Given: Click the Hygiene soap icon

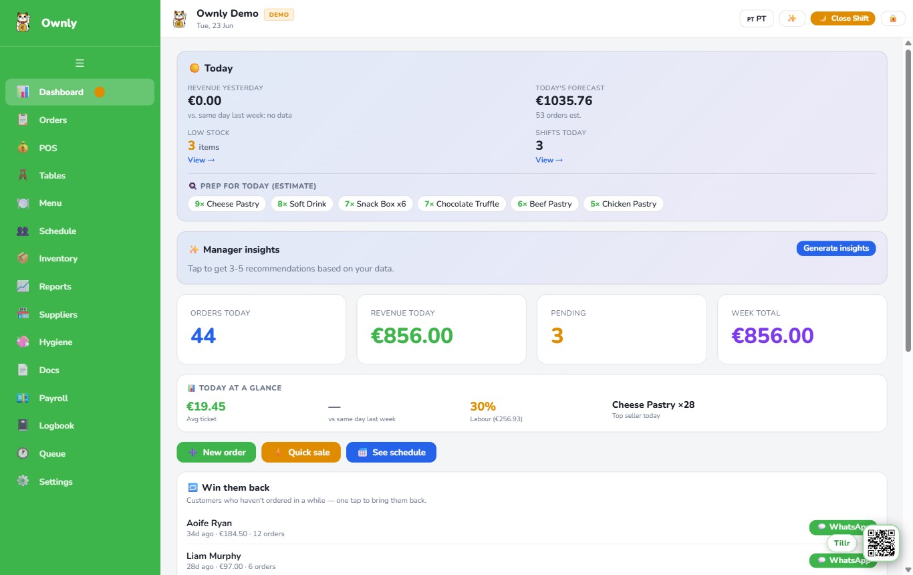Looking at the screenshot, I should pos(23,342).
